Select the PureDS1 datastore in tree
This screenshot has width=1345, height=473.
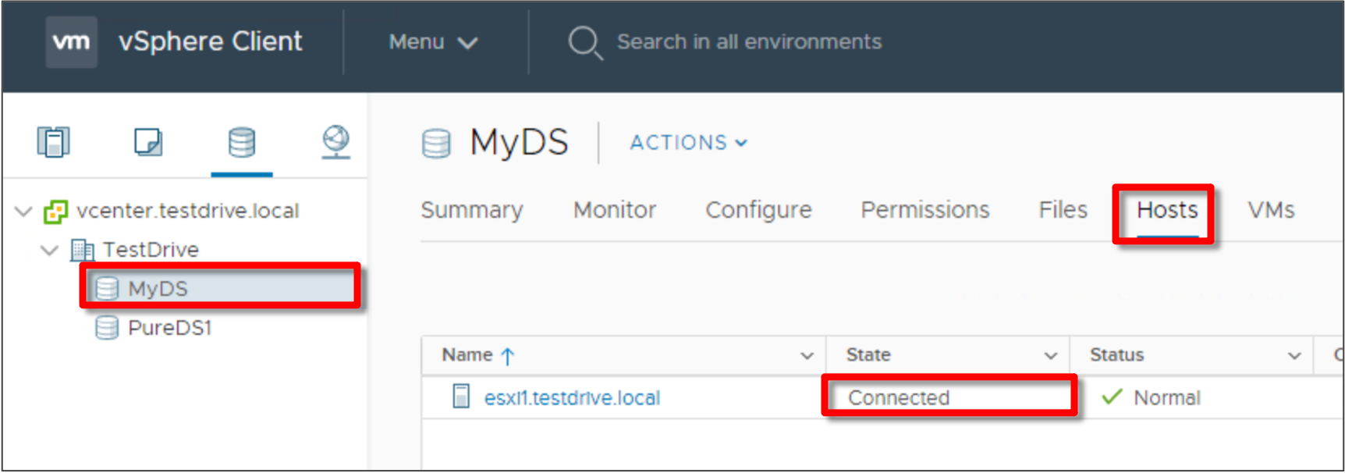pos(169,328)
